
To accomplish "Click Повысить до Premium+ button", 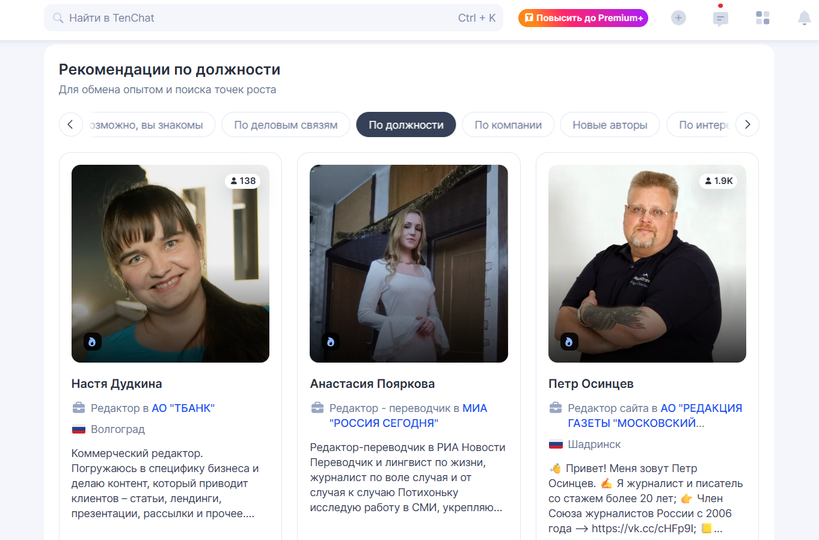I will tap(583, 18).
